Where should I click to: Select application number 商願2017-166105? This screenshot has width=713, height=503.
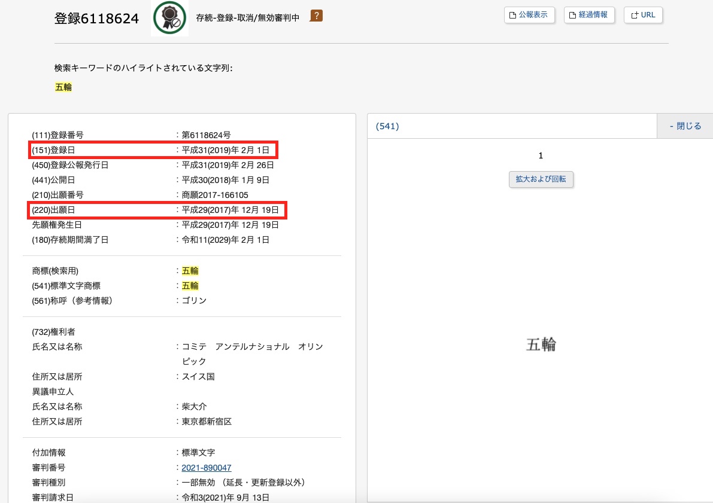[x=215, y=195]
